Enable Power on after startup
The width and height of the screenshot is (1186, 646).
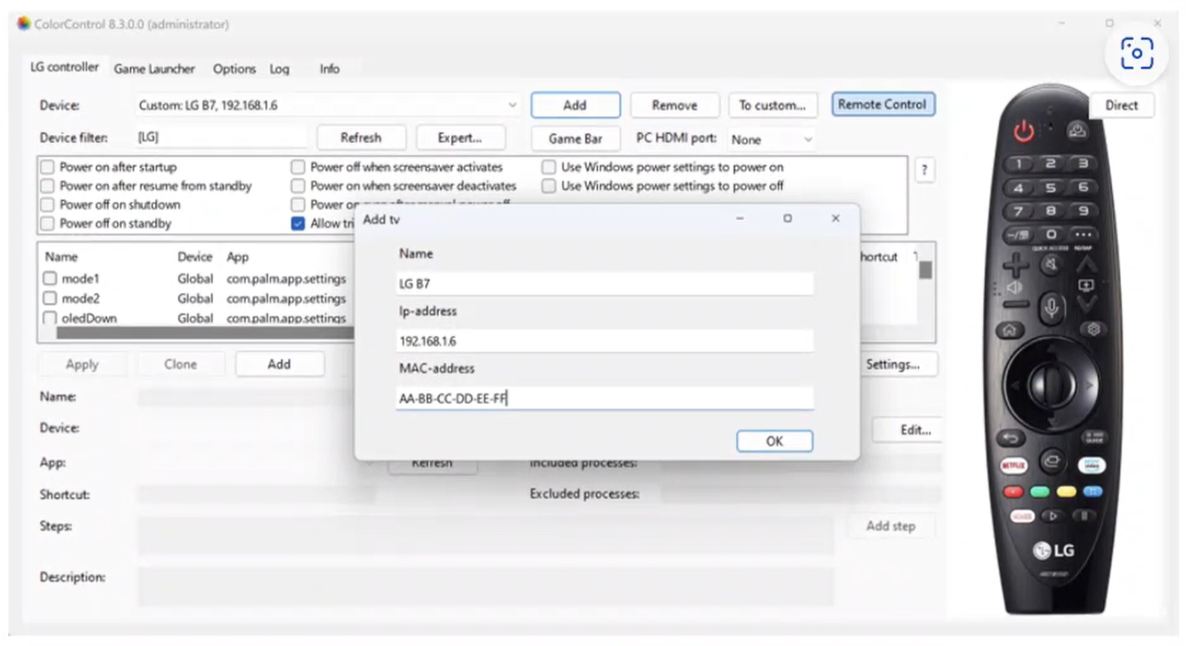point(48,167)
